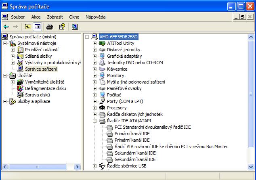The height and width of the screenshot is (180, 256).
Task: Select Defragmentace disku item
Action: pos(45,88)
